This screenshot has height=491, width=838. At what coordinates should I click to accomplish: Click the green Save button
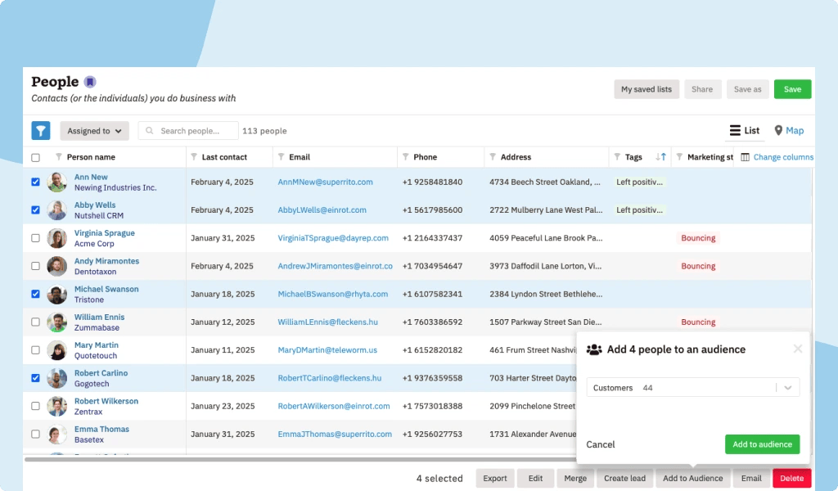pyautogui.click(x=792, y=88)
